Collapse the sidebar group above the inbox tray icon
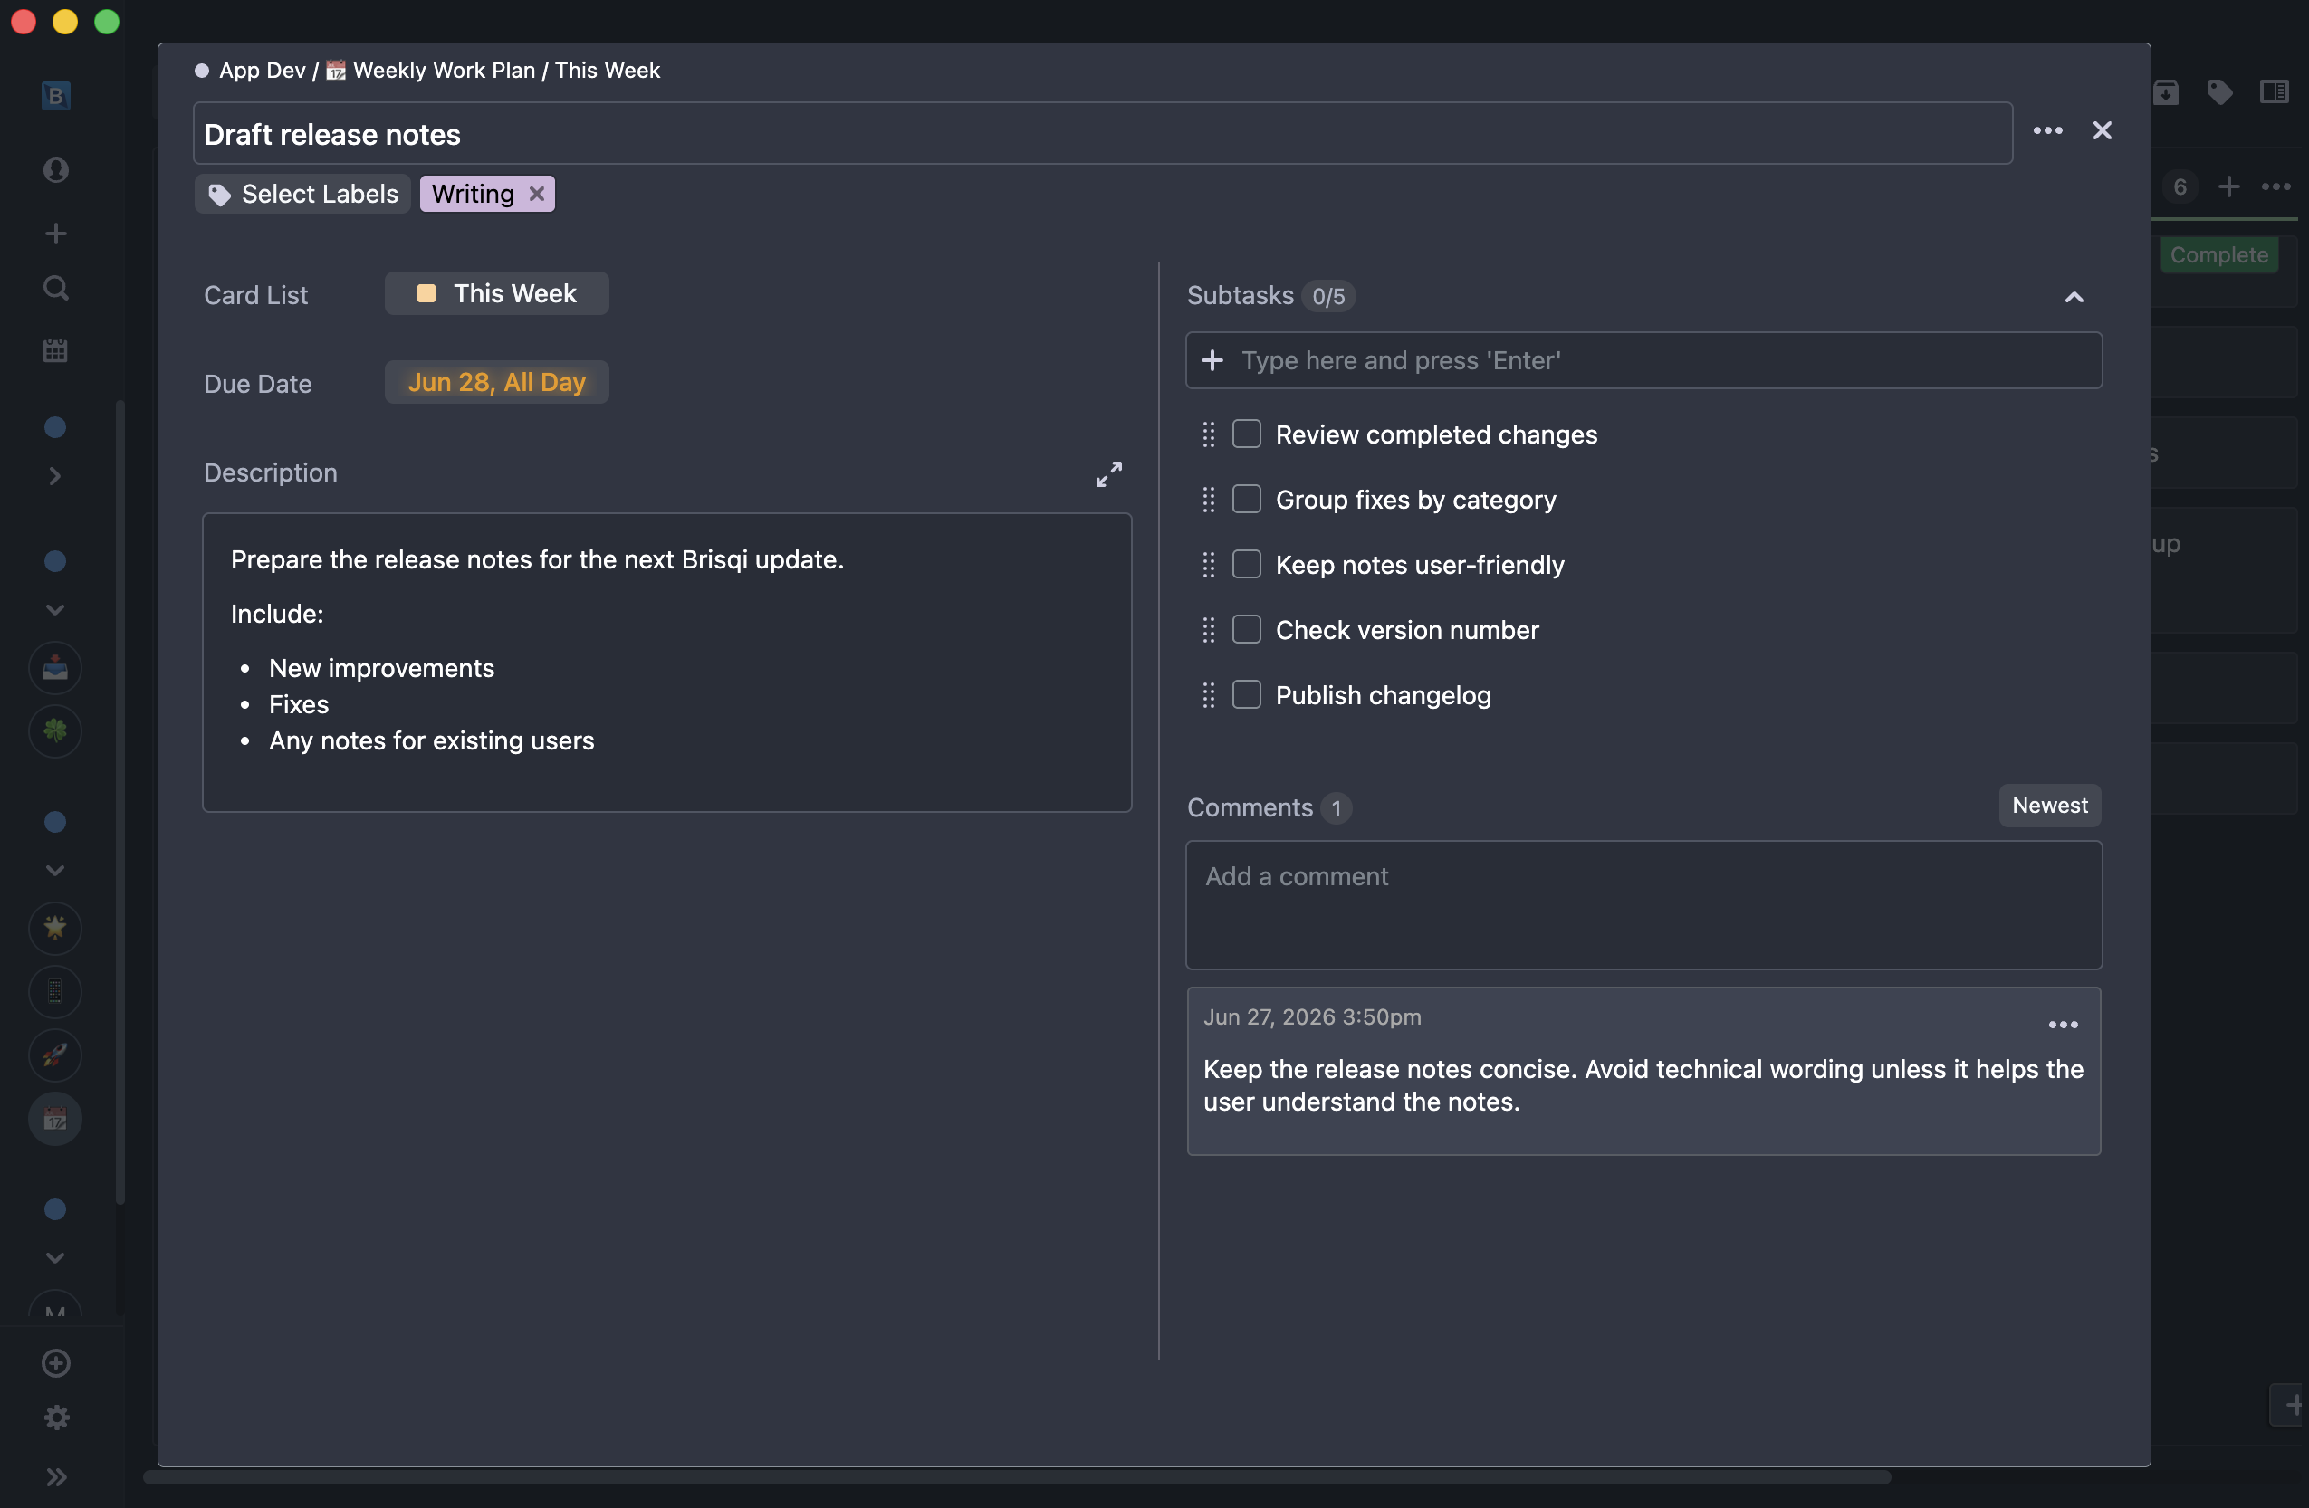This screenshot has width=2309, height=1508. 55,609
